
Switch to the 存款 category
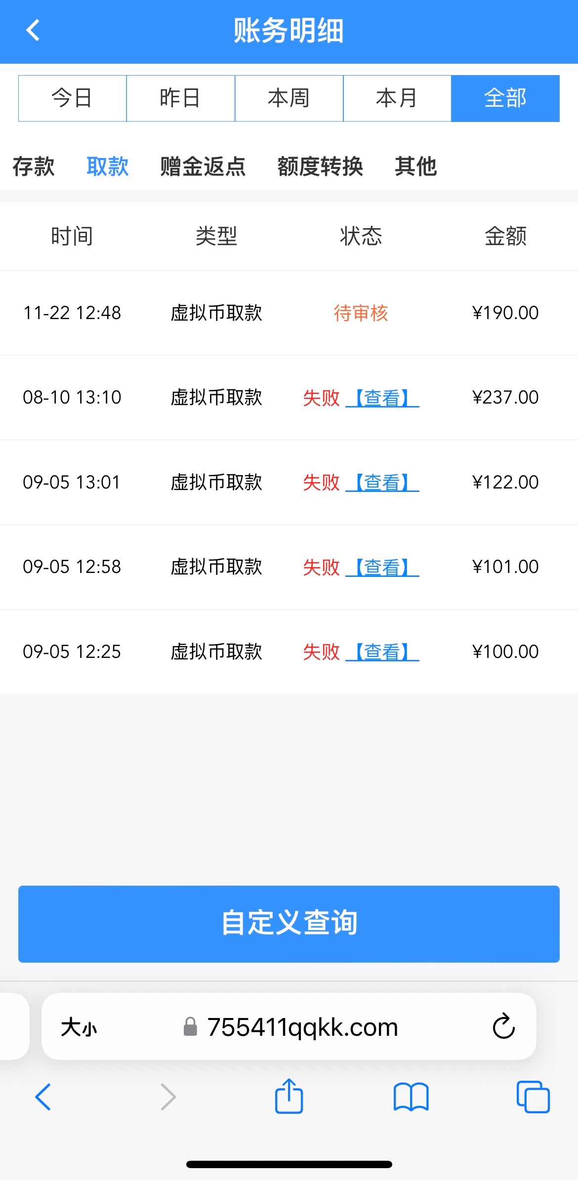pos(34,166)
